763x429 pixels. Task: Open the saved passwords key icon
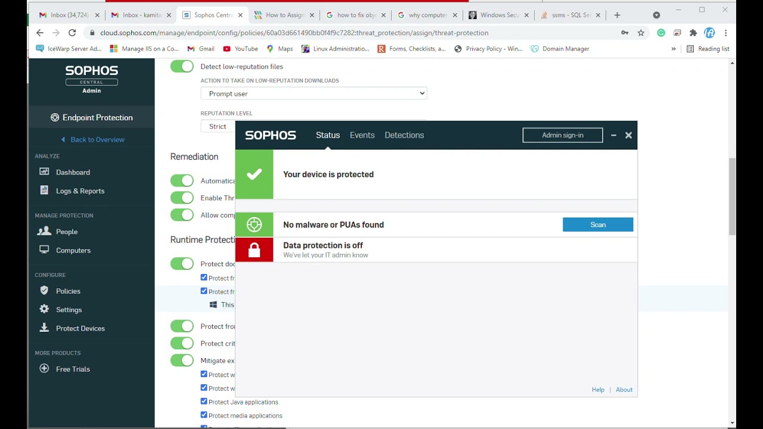pyautogui.click(x=625, y=33)
